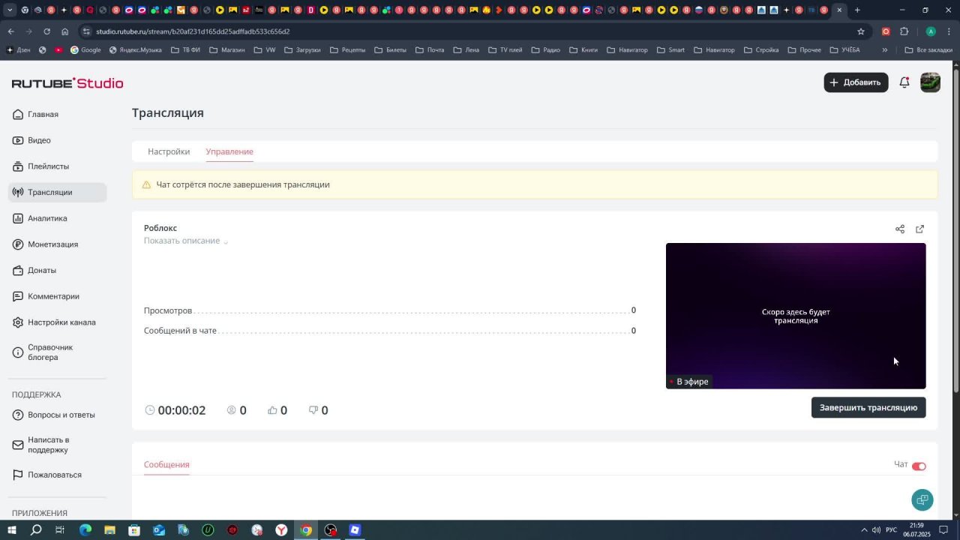The width and height of the screenshot is (960, 540).
Task: Open the user avatar menu
Action: (x=930, y=82)
